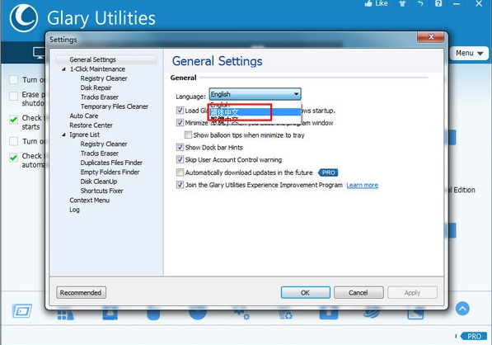Open the grid-and-broom registry cleaner dock icon
The width and height of the screenshot is (492, 345).
[x=66, y=314]
